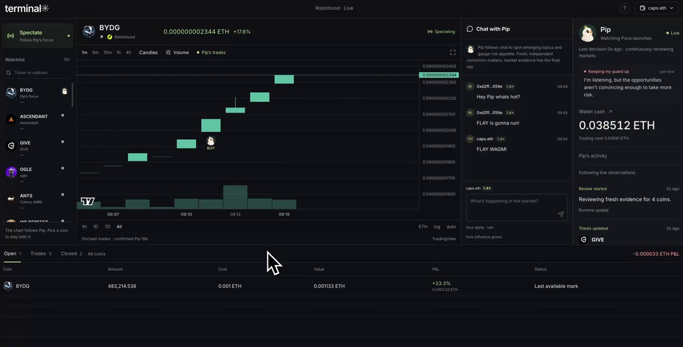Open the caps.eth wallet dropdown
Viewport: 683px width, 347px height.
656,8
